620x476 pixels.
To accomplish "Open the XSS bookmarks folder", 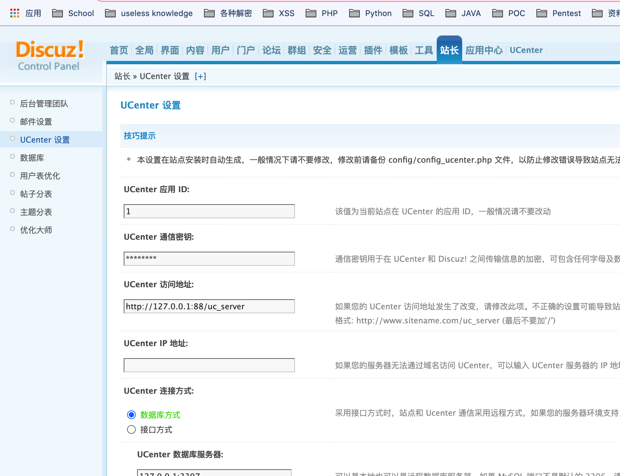I will [x=279, y=13].
